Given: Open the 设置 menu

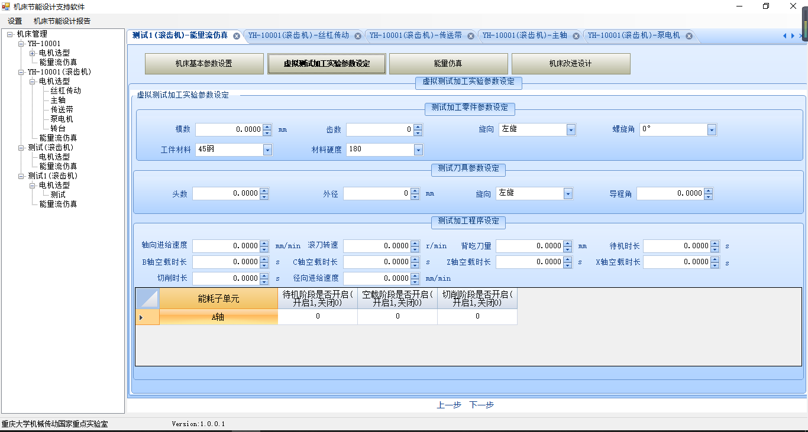Looking at the screenshot, I should coord(15,21).
